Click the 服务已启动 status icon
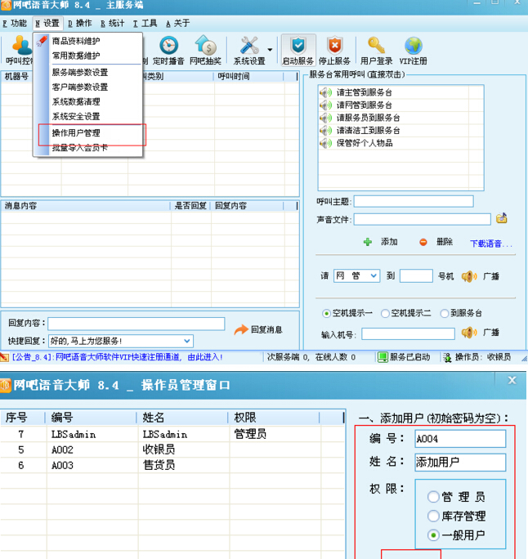 pos(383,357)
